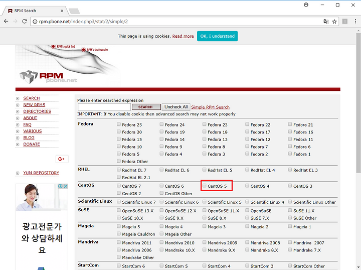Open Chrome's three-dot menu
The height and width of the screenshot is (270, 361).
(x=355, y=22)
